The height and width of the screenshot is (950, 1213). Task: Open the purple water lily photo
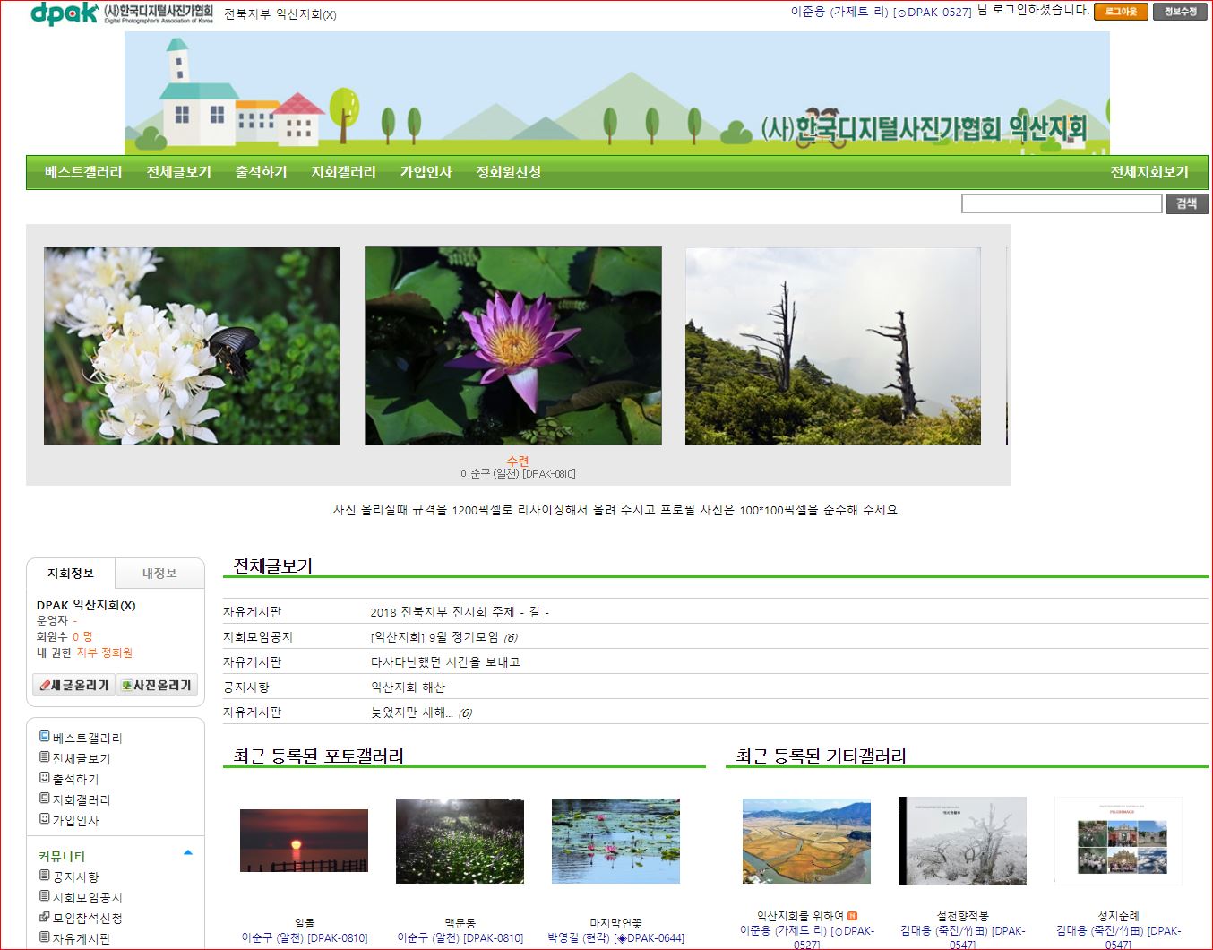click(x=512, y=346)
